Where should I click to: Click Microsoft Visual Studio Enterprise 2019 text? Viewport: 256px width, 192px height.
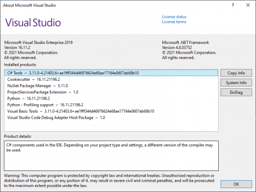(38, 43)
